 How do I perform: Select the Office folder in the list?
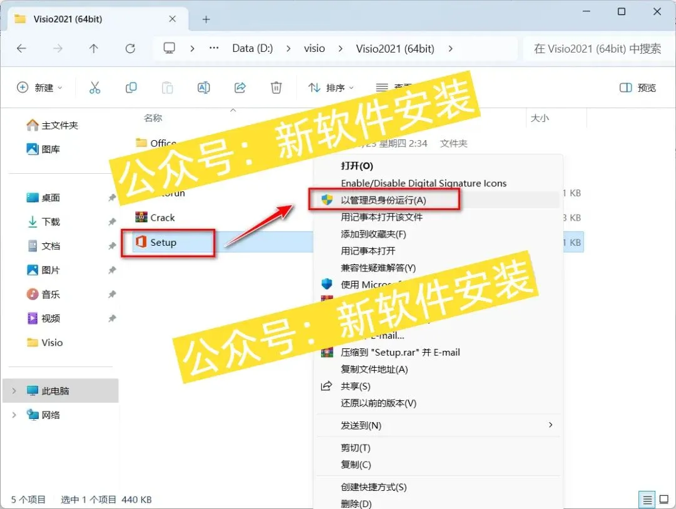tap(156, 143)
